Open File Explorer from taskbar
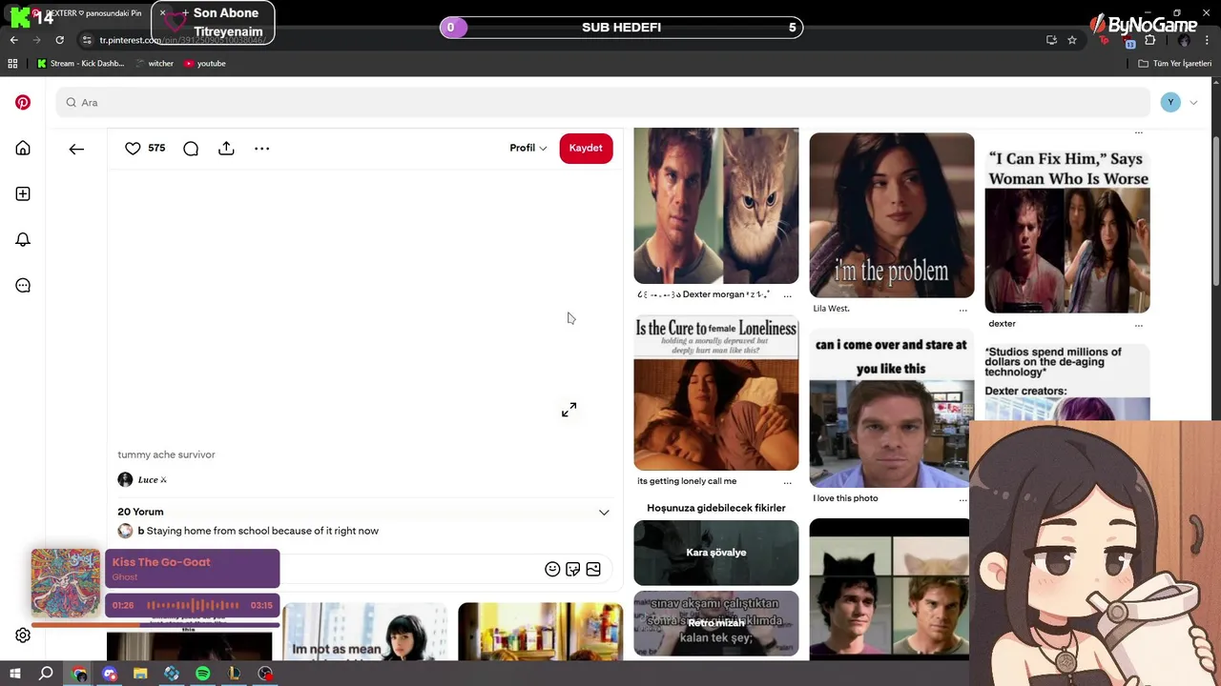 (x=140, y=674)
